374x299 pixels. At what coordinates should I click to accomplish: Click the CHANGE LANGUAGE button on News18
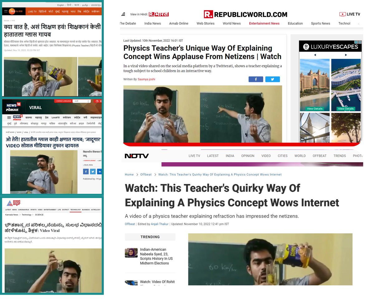pyautogui.click(x=63, y=101)
